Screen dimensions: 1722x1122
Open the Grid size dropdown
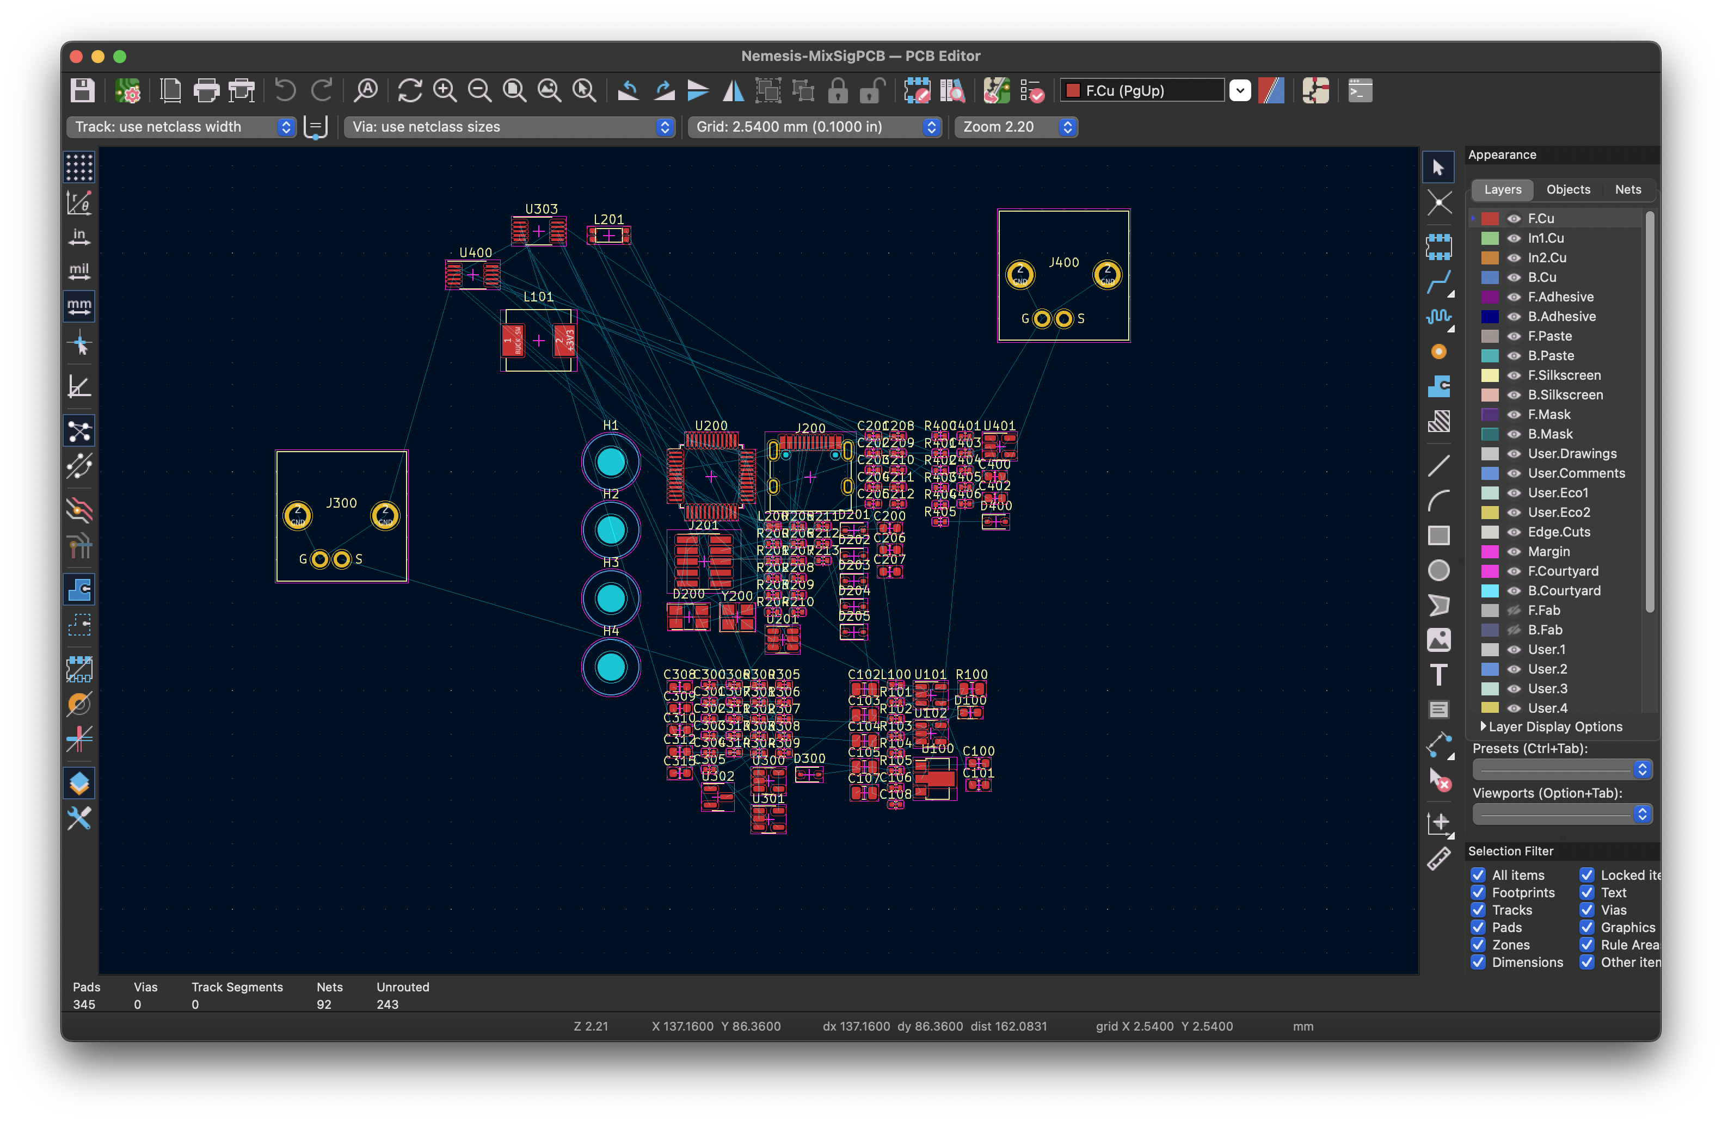[x=815, y=127]
